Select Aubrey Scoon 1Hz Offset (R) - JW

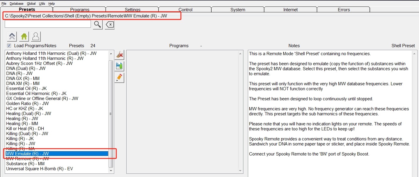(x=39, y=63)
